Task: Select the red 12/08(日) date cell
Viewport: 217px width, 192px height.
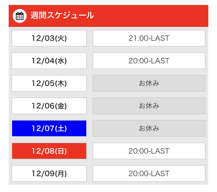Action: 49,151
